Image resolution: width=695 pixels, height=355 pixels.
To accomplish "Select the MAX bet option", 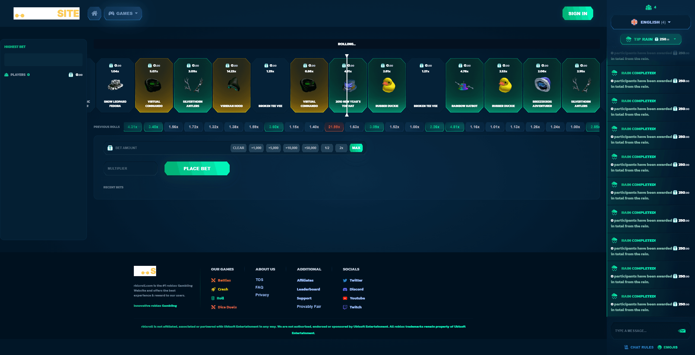I will point(356,148).
